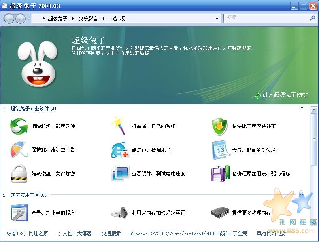The width and height of the screenshot is (319, 242).
Task: Maximize the 超级兔子 window
Action: click(304, 6)
